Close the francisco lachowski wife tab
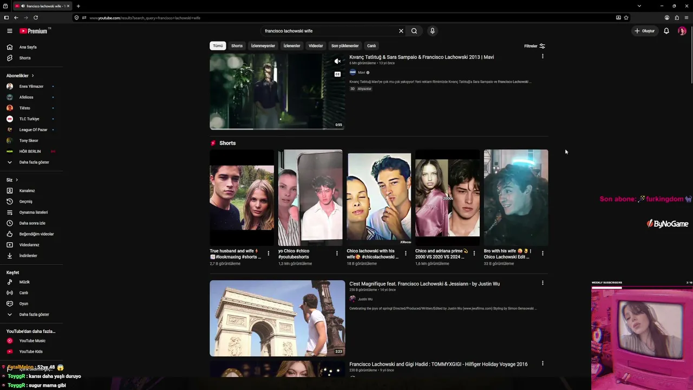The height and width of the screenshot is (390, 693). [x=68, y=6]
